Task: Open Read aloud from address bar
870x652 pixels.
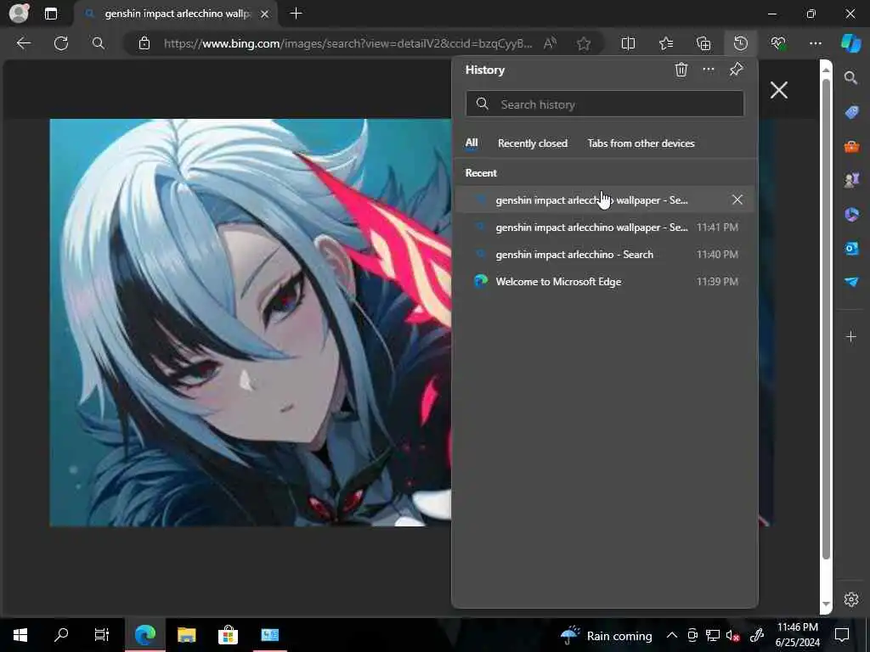Action: coord(550,43)
